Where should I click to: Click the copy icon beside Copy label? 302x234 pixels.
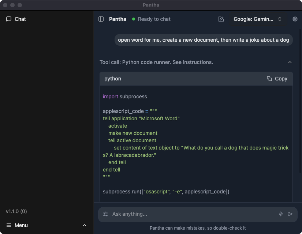coord(269,78)
